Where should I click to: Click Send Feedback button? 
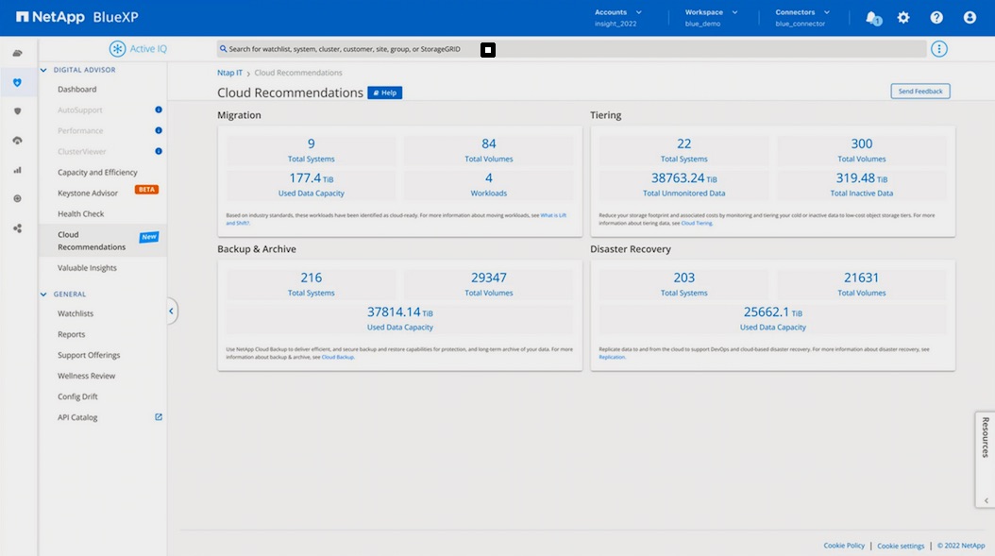(920, 92)
